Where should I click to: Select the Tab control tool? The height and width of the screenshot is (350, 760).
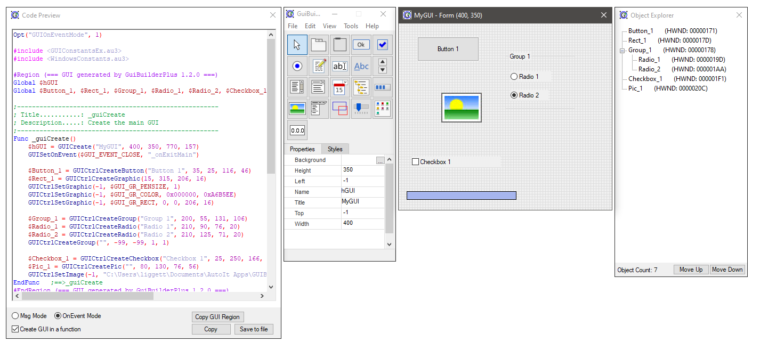tap(319, 45)
